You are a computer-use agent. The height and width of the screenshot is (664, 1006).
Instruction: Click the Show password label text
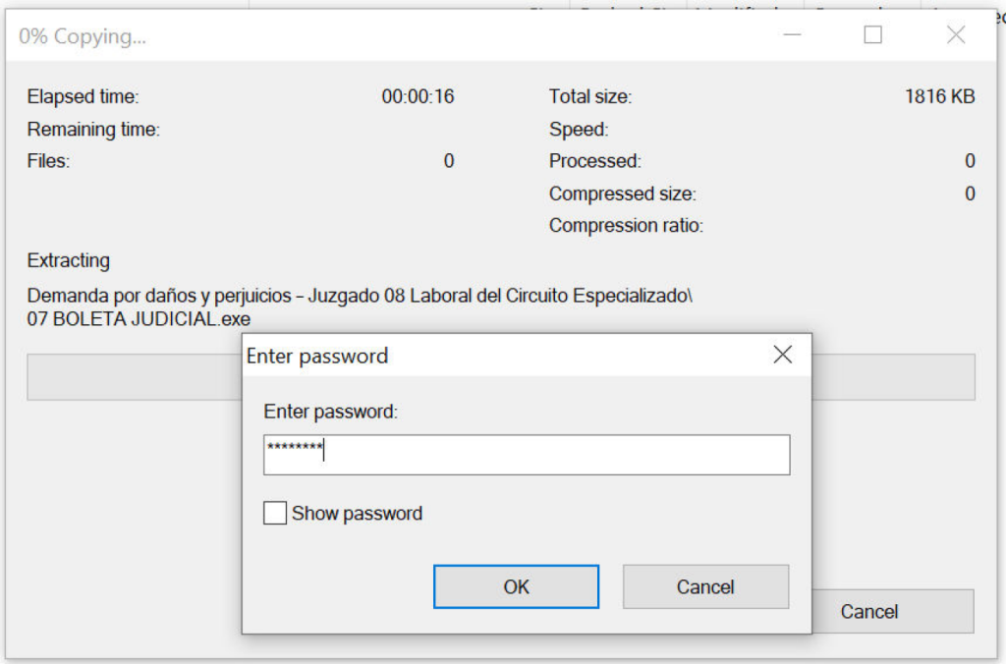pyautogui.click(x=357, y=513)
